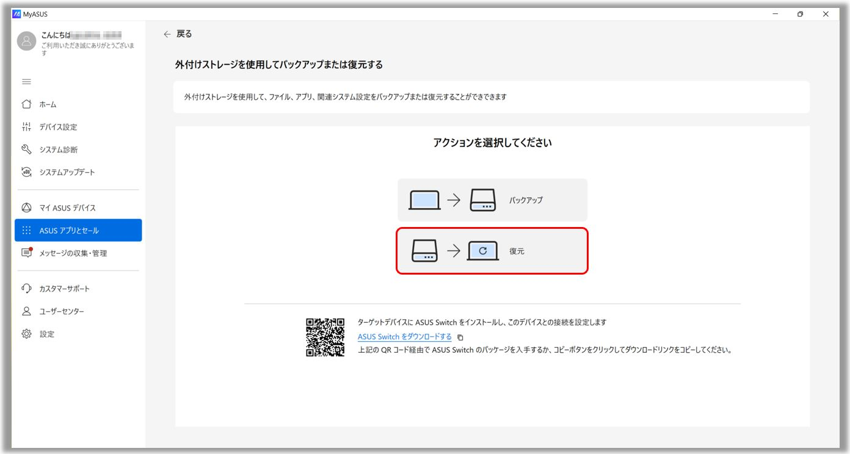Go back using the 戻る button
Image resolution: width=850 pixels, height=454 pixels.
[178, 34]
